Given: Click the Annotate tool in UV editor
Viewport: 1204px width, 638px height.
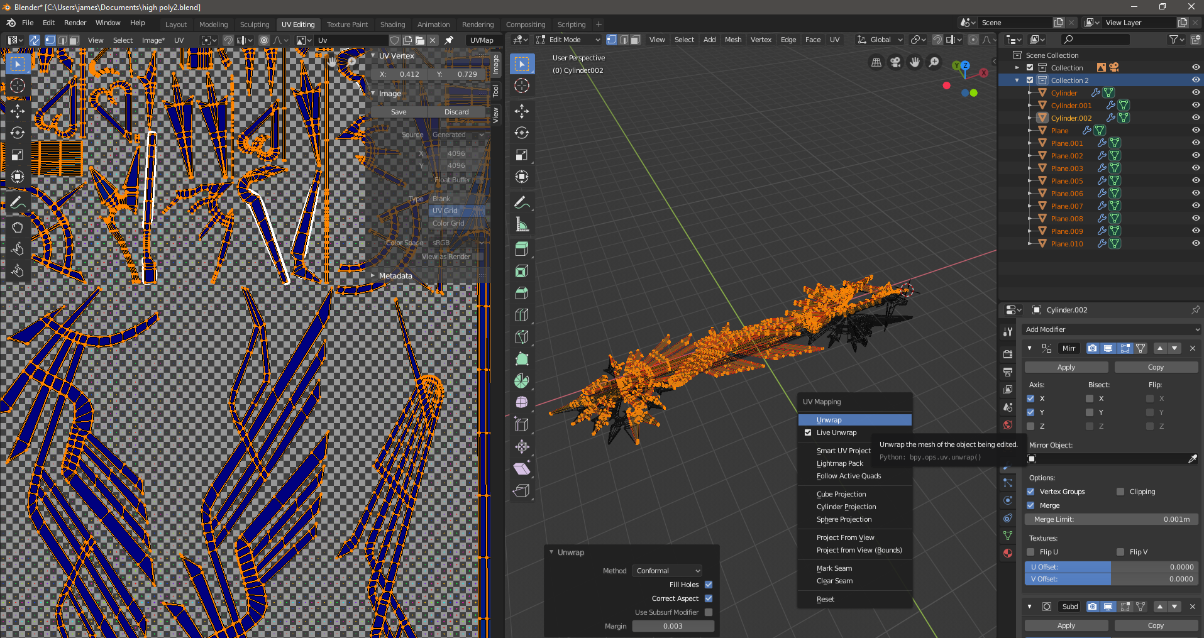Looking at the screenshot, I should [17, 202].
